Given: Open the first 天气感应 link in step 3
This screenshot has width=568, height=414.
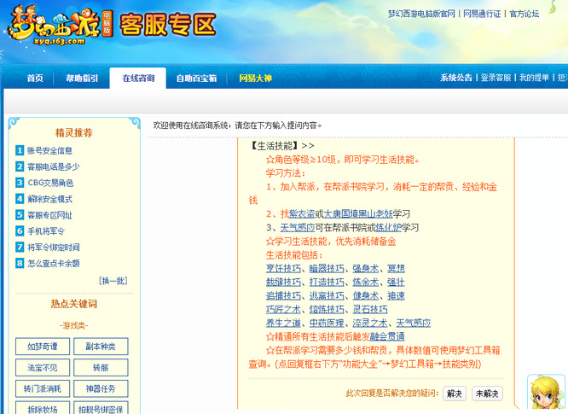Looking at the screenshot, I should 298,228.
